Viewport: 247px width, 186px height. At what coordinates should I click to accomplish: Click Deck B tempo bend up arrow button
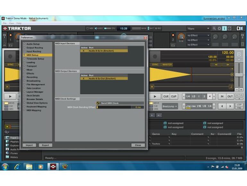tap(228, 65)
